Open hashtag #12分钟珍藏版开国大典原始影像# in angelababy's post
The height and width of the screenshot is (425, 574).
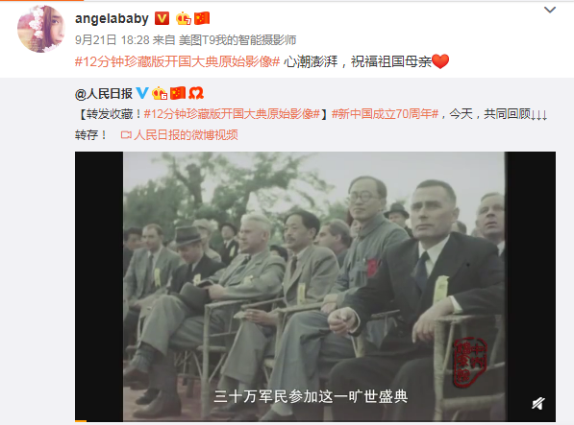click(x=177, y=61)
